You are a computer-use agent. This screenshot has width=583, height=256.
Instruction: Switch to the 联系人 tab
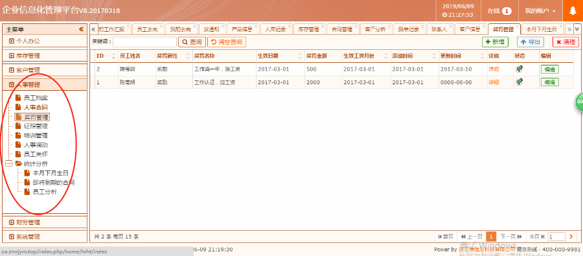click(440, 29)
